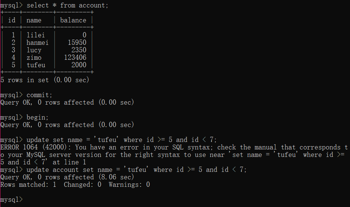Click balance value 15950
Image resolution: width=350 pixels, height=207 pixels.
pos(77,42)
